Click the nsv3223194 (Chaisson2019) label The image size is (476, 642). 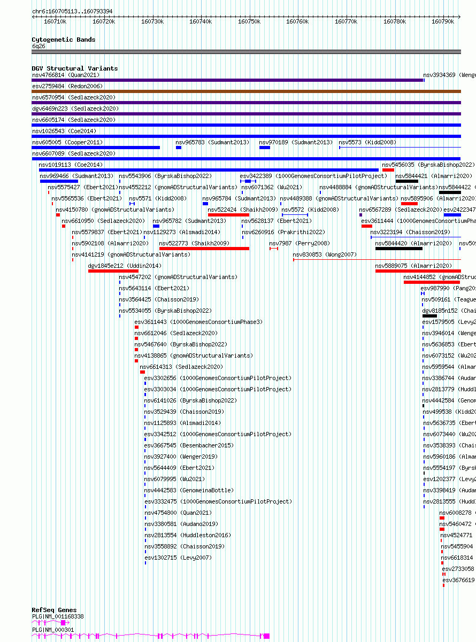[x=411, y=232]
